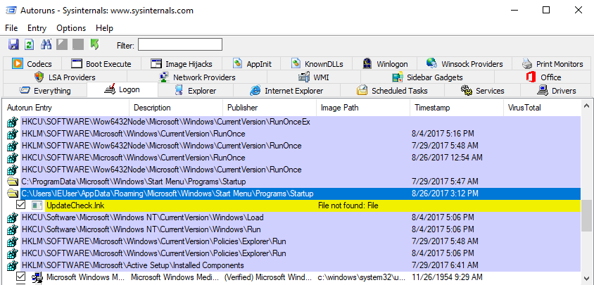Switch to the KnownDLLs tab
This screenshot has height=285, width=594.
(x=317, y=63)
